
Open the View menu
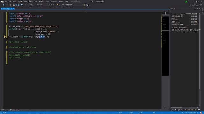pos(14,2)
